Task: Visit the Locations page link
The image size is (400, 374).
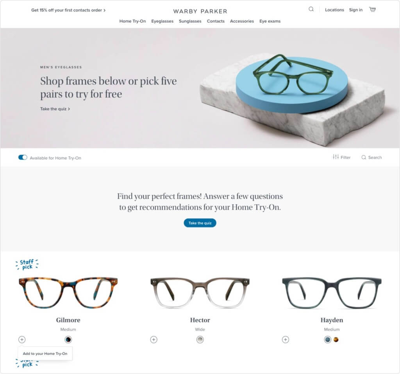Action: tap(334, 10)
